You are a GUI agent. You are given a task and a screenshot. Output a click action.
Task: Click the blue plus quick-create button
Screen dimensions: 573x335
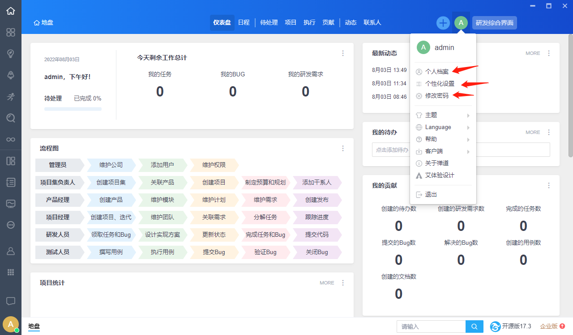(x=443, y=23)
